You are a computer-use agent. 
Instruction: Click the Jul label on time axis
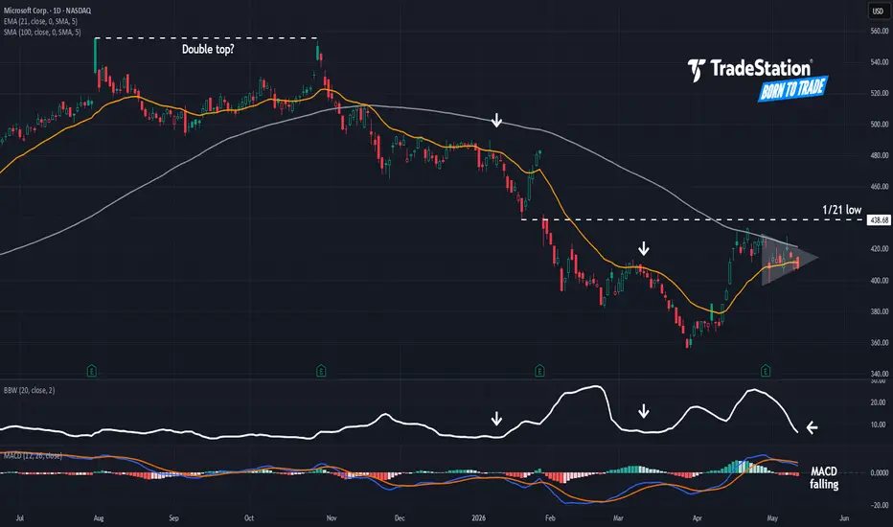point(20,518)
